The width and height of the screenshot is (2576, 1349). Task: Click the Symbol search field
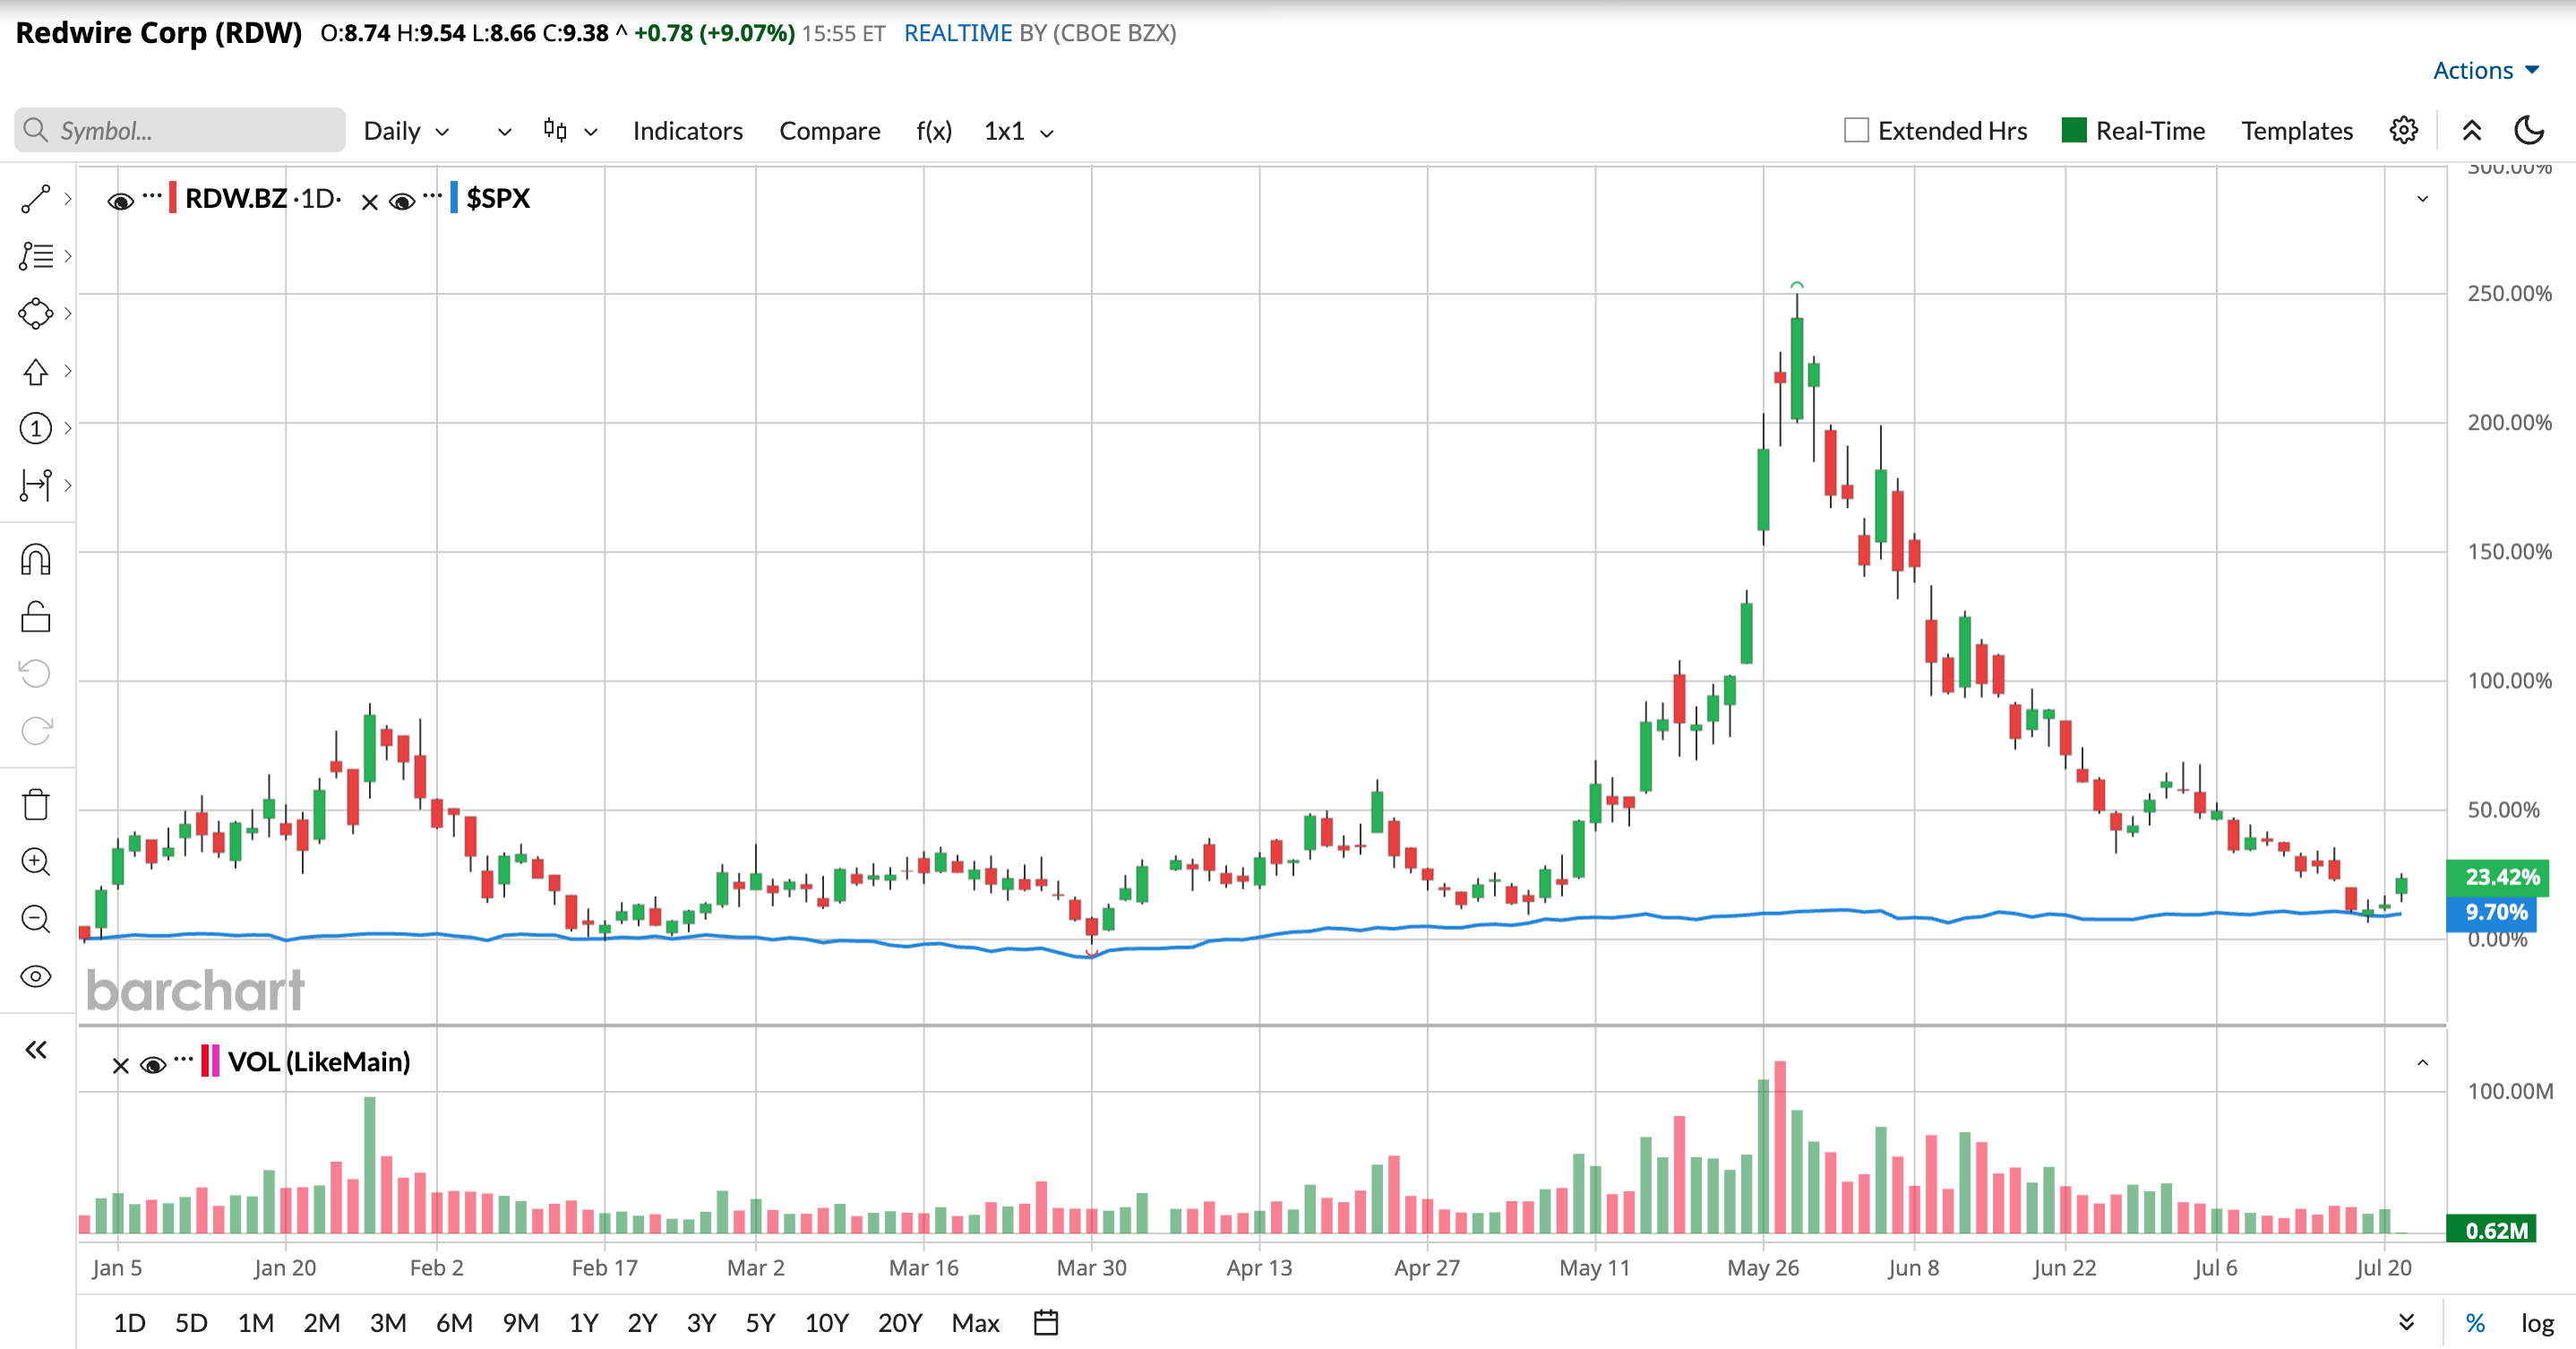[x=180, y=130]
